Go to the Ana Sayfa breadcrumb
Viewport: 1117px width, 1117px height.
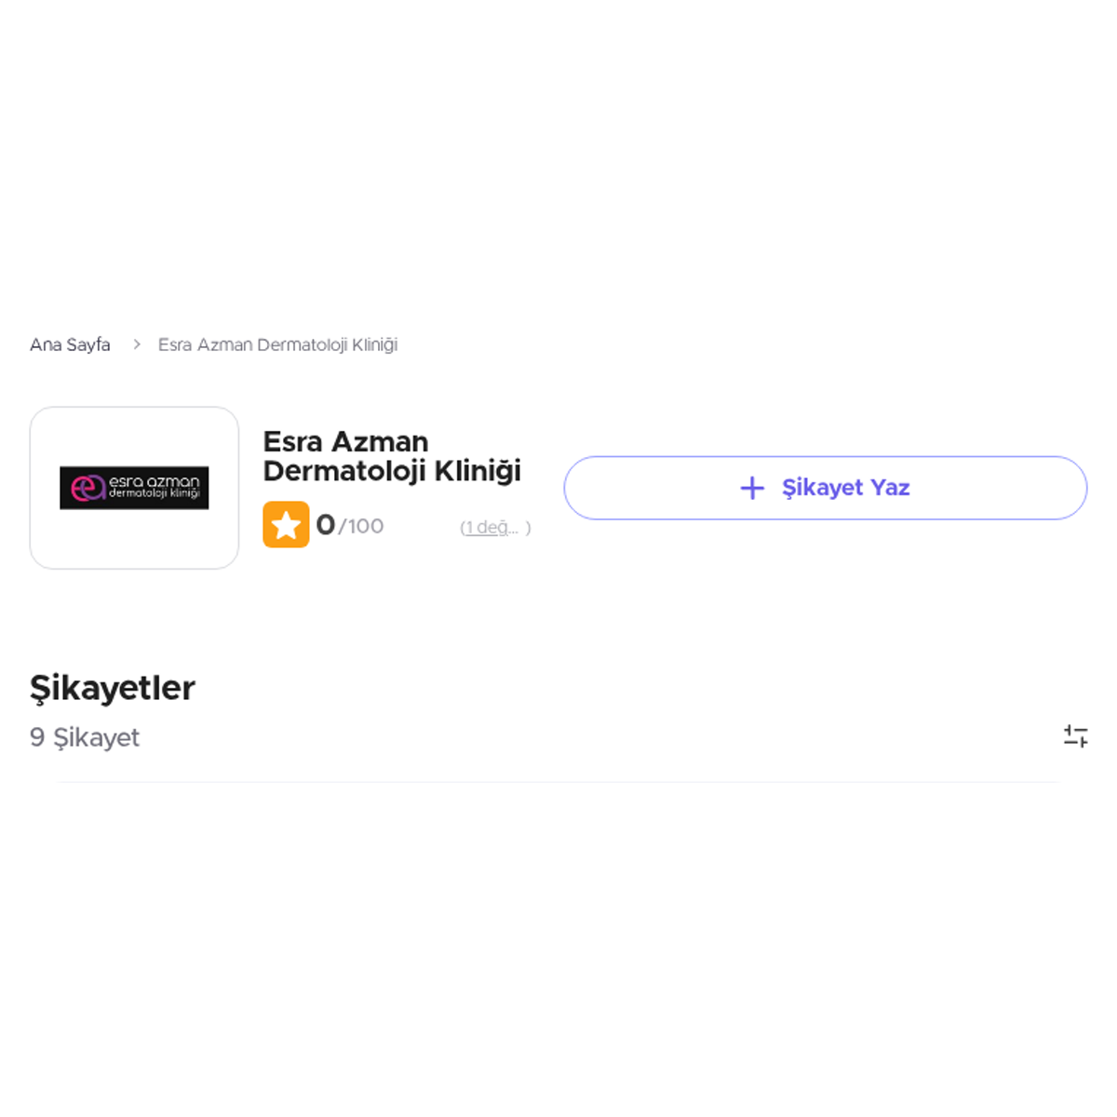click(x=70, y=344)
